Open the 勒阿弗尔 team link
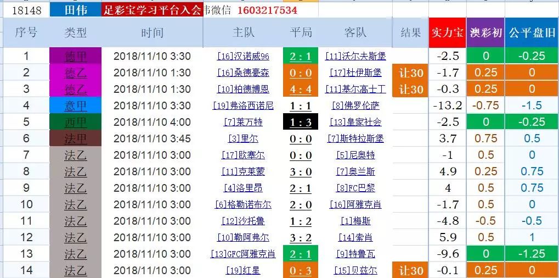Viewport: 559px width, 278px height. [243, 237]
